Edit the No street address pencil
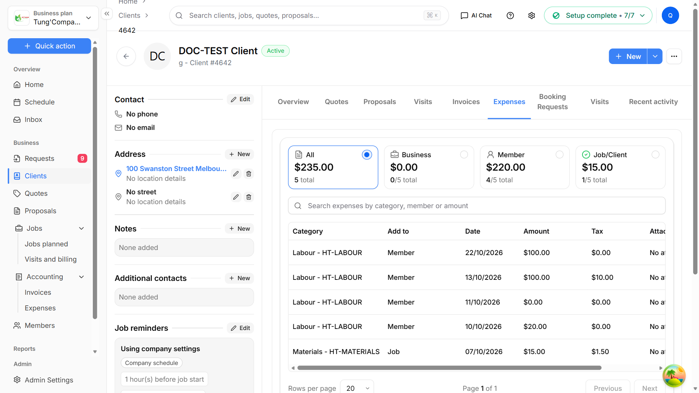699x393 pixels. click(x=236, y=197)
